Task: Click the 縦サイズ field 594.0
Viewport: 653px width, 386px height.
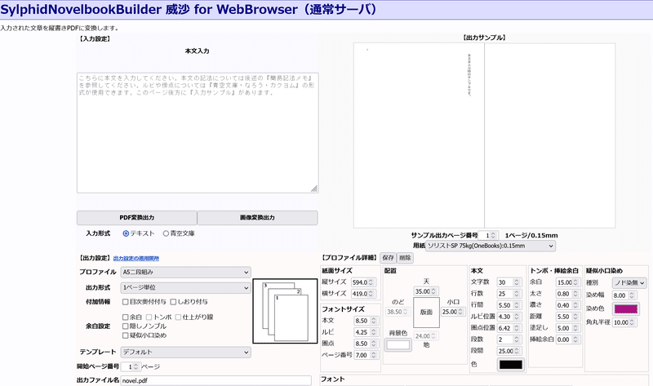Action: pyautogui.click(x=363, y=282)
